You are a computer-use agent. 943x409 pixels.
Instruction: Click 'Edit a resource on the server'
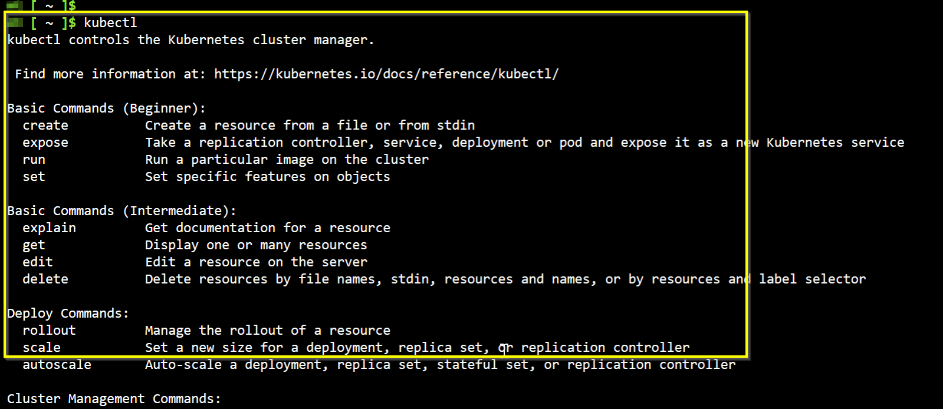point(256,262)
